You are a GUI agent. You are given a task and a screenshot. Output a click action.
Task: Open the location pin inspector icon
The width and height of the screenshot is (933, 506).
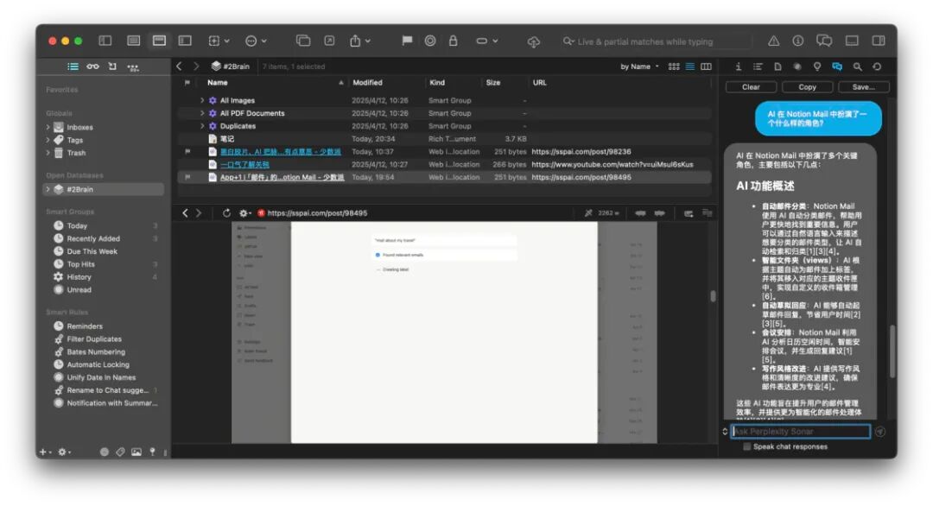[817, 66]
